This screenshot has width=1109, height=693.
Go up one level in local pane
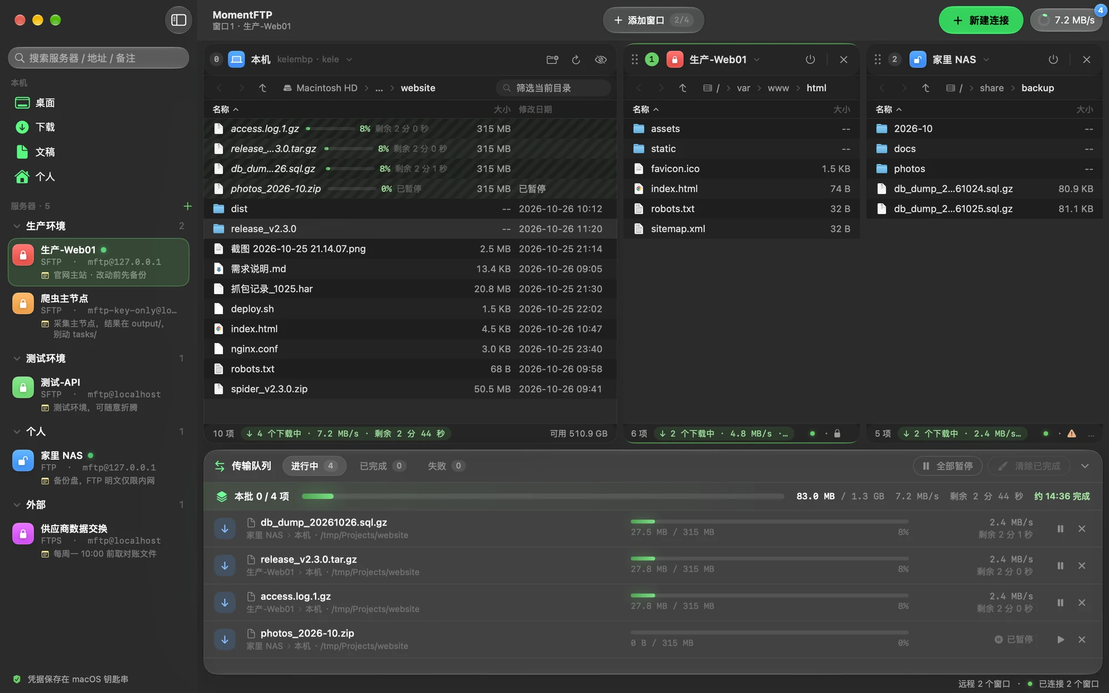[263, 88]
